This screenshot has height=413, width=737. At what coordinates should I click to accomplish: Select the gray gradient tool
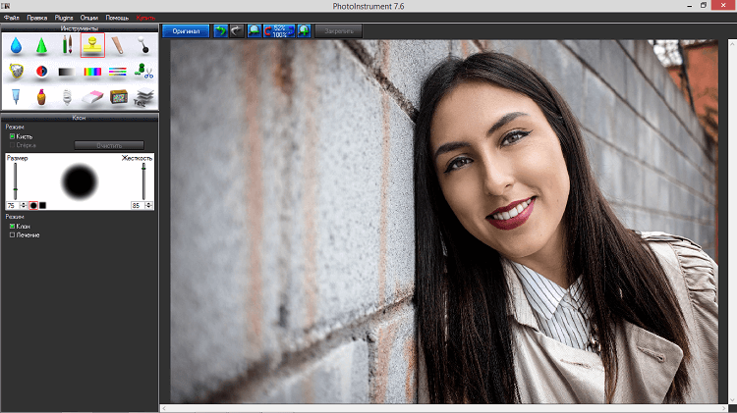click(x=67, y=71)
